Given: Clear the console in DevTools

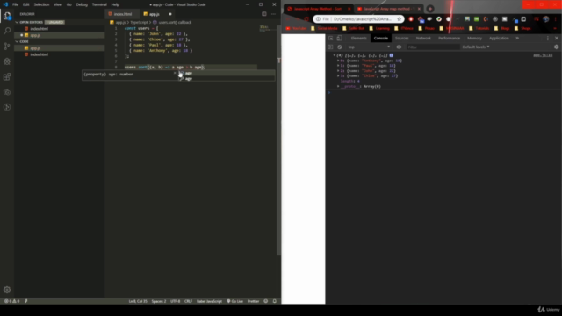Looking at the screenshot, I should point(340,47).
